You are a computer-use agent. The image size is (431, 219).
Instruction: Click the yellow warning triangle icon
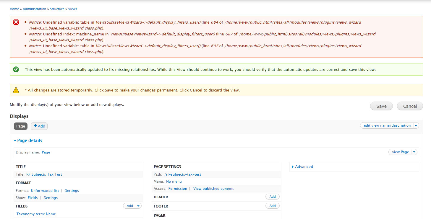tap(16, 90)
